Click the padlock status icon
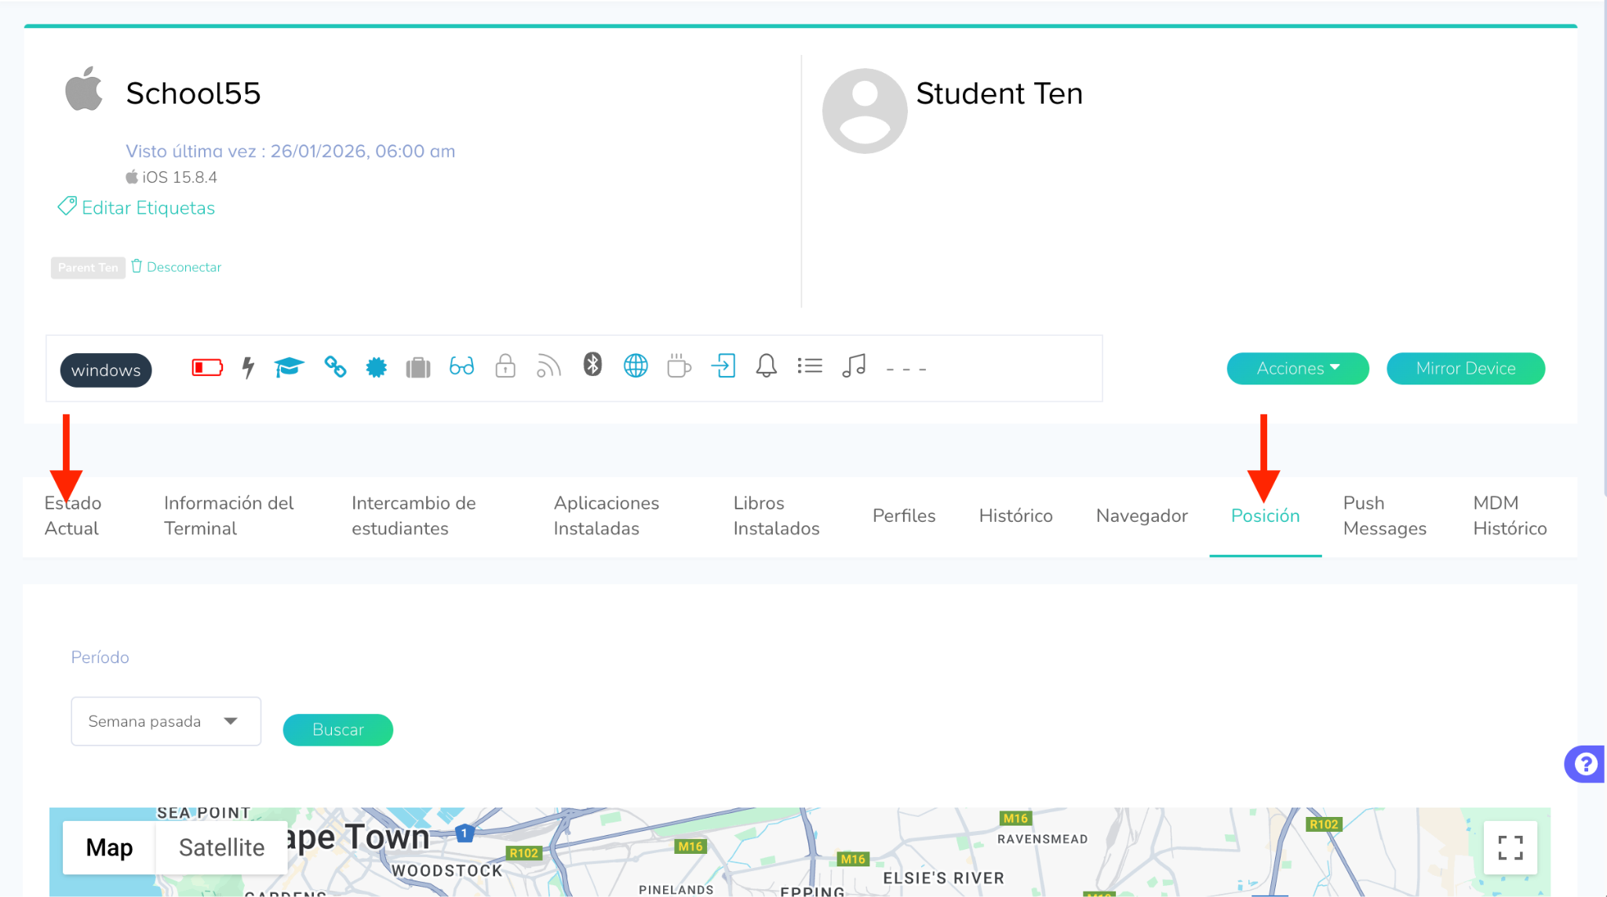The image size is (1607, 897). tap(505, 366)
